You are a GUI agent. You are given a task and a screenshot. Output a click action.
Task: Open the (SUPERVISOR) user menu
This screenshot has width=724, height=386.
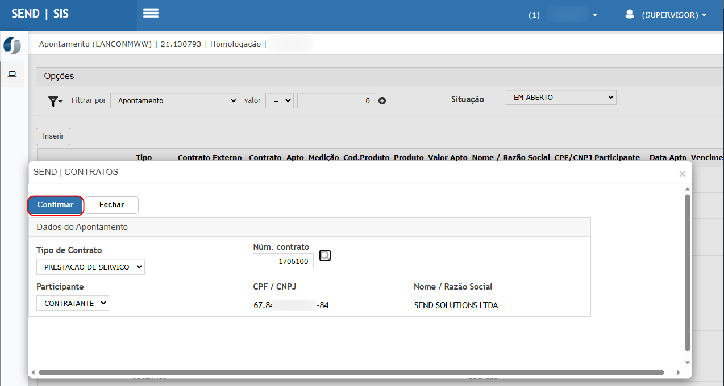[x=674, y=15]
